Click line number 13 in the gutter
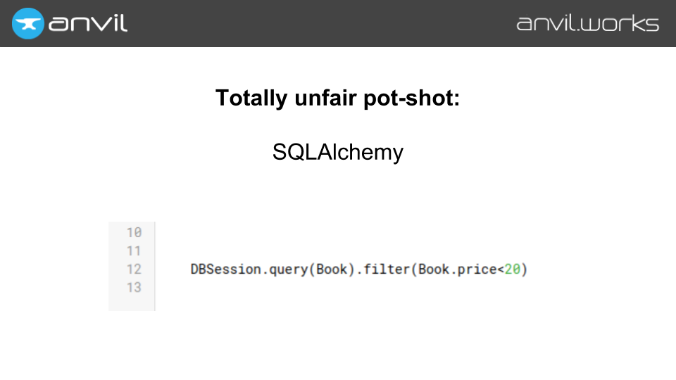The width and height of the screenshot is (676, 380). [x=134, y=288]
